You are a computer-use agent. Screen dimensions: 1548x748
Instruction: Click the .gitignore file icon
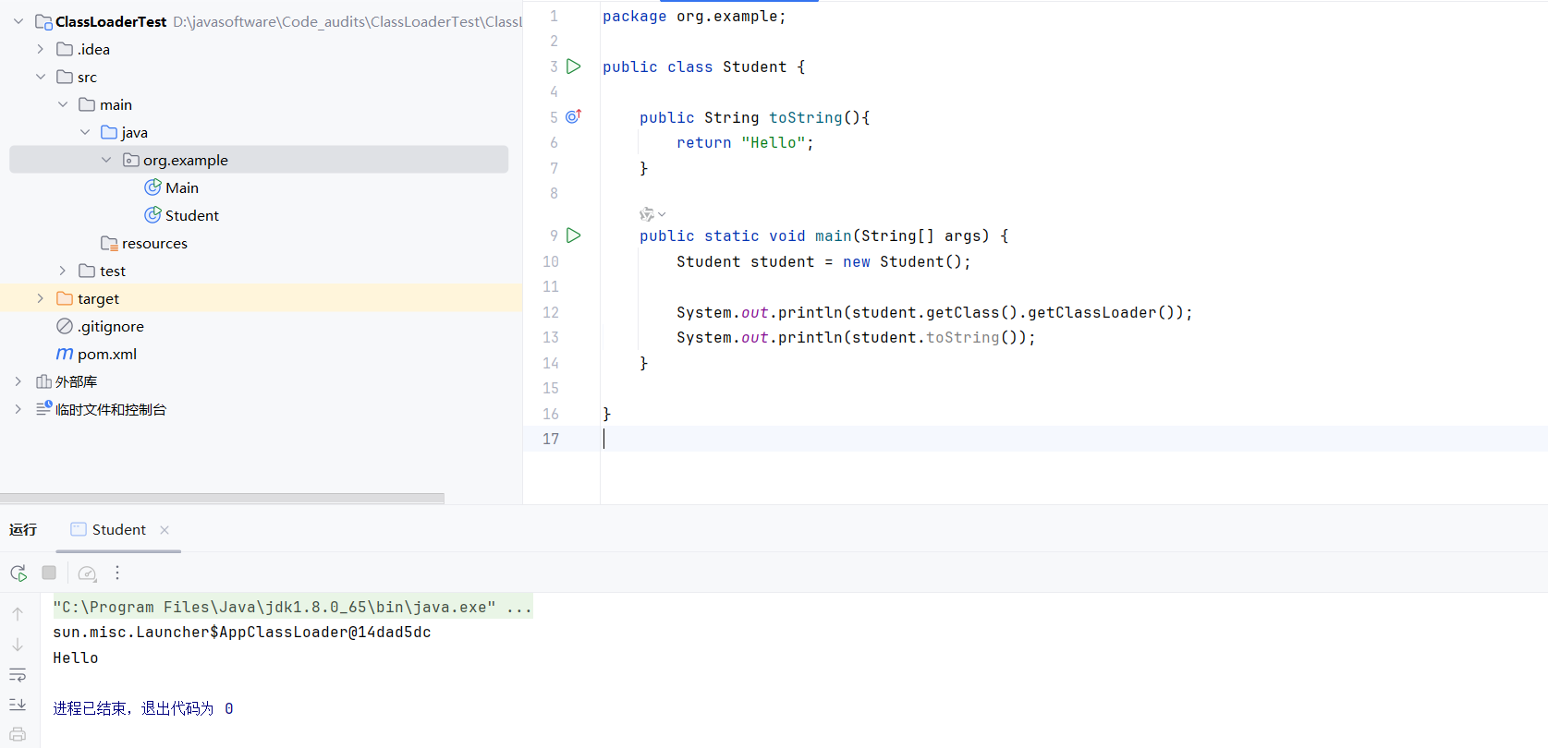pyautogui.click(x=65, y=326)
